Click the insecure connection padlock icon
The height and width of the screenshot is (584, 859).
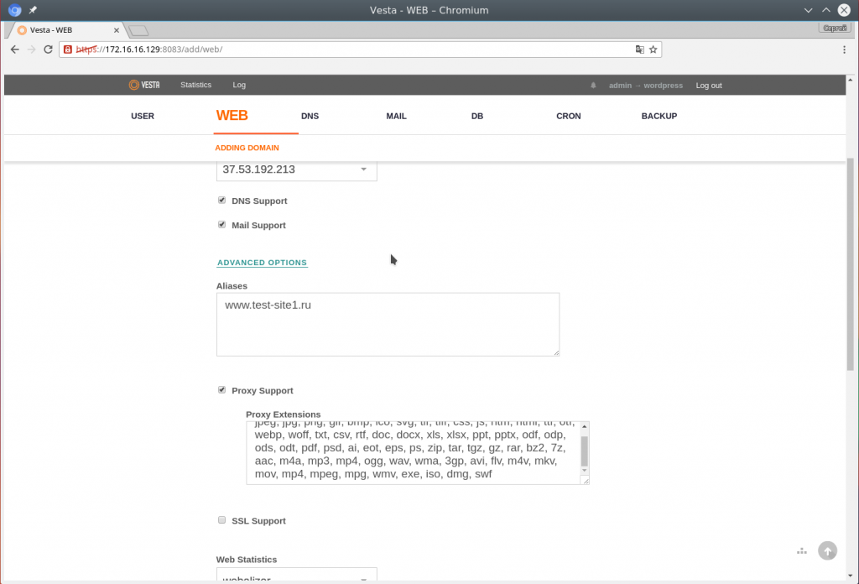pos(68,50)
